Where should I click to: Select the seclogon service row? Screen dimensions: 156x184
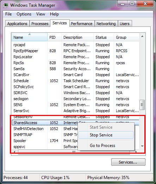[75, 99]
